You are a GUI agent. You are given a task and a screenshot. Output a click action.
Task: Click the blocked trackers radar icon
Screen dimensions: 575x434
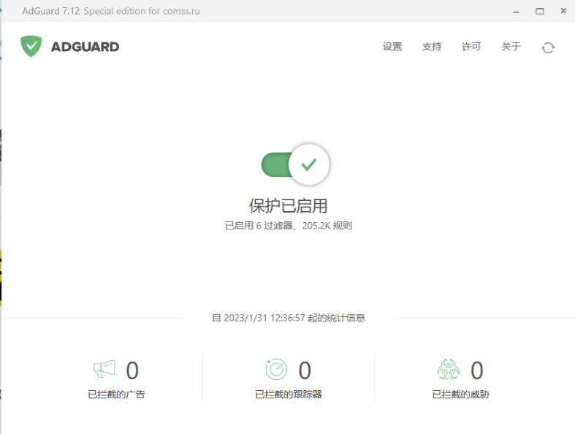(x=276, y=369)
